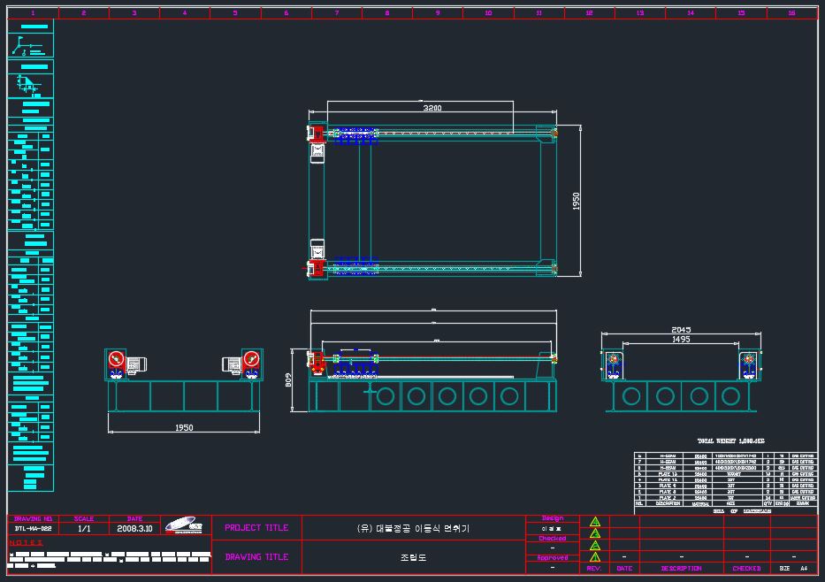This screenshot has height=582, width=825.
Task: Click the NOTES heading
Action: pos(26,542)
